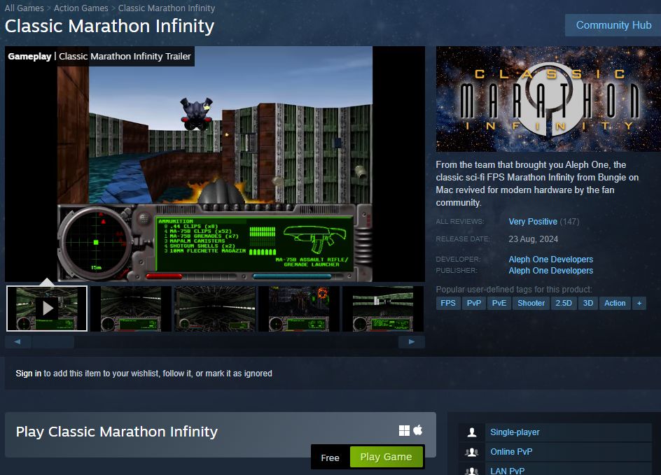This screenshot has height=475, width=661.
Task: Select the PvP tag
Action: (x=474, y=303)
